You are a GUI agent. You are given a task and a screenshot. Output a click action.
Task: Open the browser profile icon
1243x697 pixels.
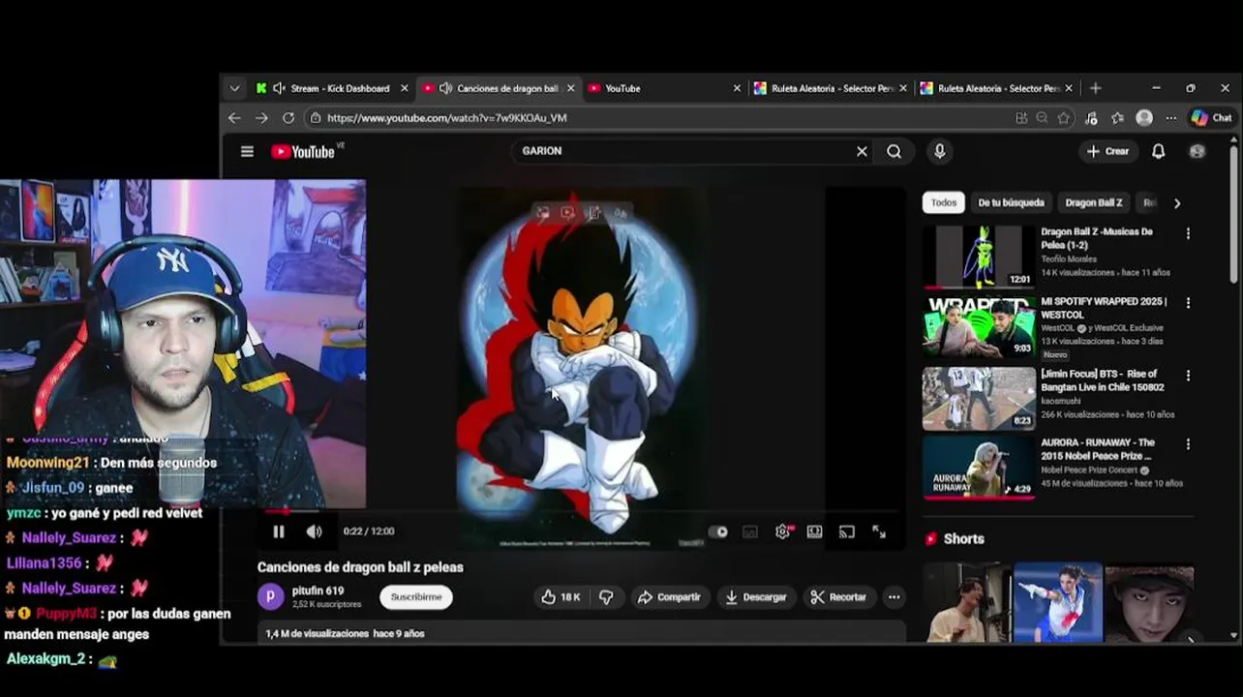pos(1144,118)
